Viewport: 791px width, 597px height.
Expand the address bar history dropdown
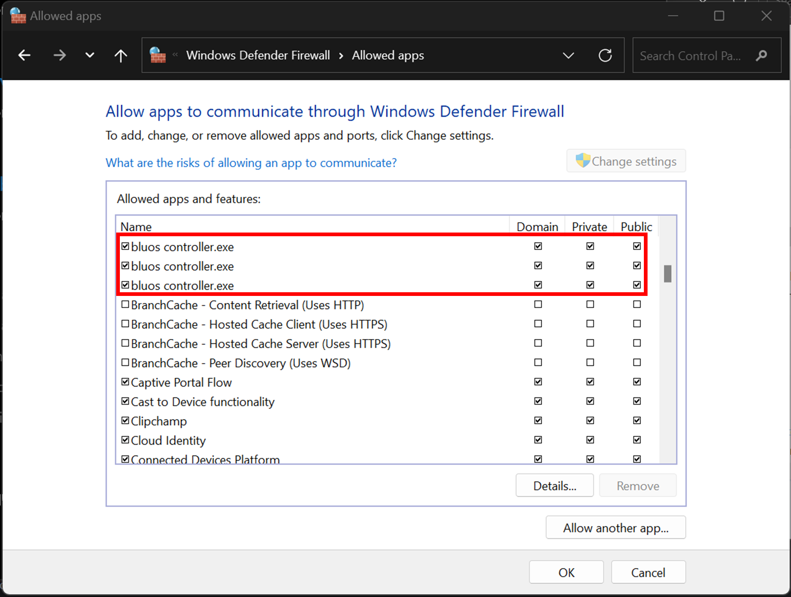pyautogui.click(x=568, y=56)
